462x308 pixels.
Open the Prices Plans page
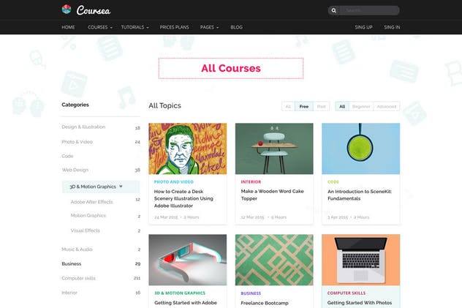[174, 27]
